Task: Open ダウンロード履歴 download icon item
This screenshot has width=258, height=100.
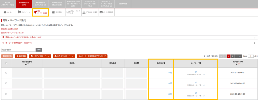Action: coord(90,12)
